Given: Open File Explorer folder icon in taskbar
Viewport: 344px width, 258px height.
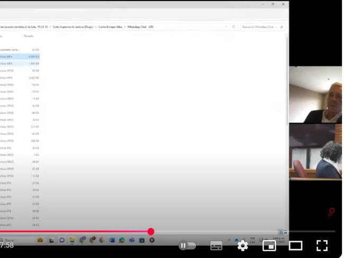Looking at the screenshot, I should [71, 240].
